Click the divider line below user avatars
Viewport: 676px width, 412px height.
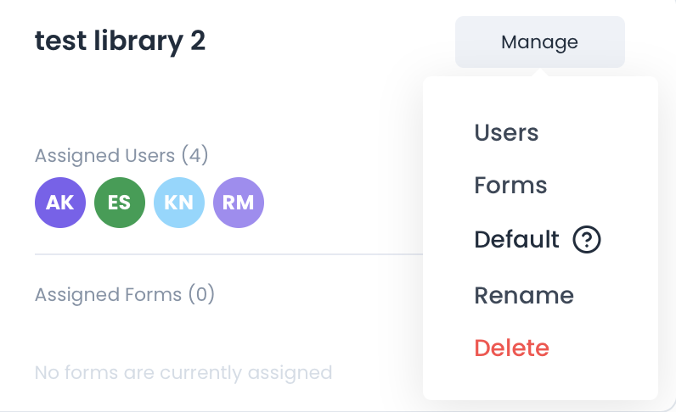pos(228,253)
